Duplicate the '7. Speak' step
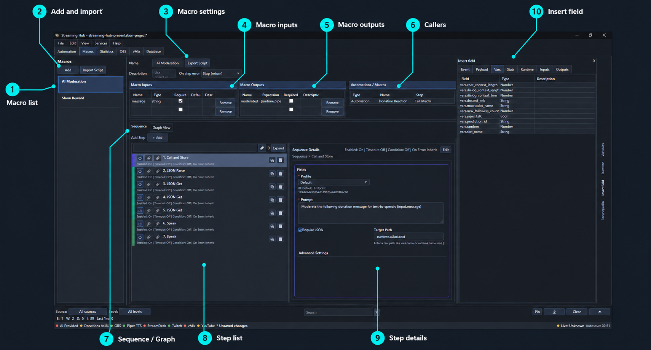Screen dimensions: 651x350 pyautogui.click(x=272, y=239)
